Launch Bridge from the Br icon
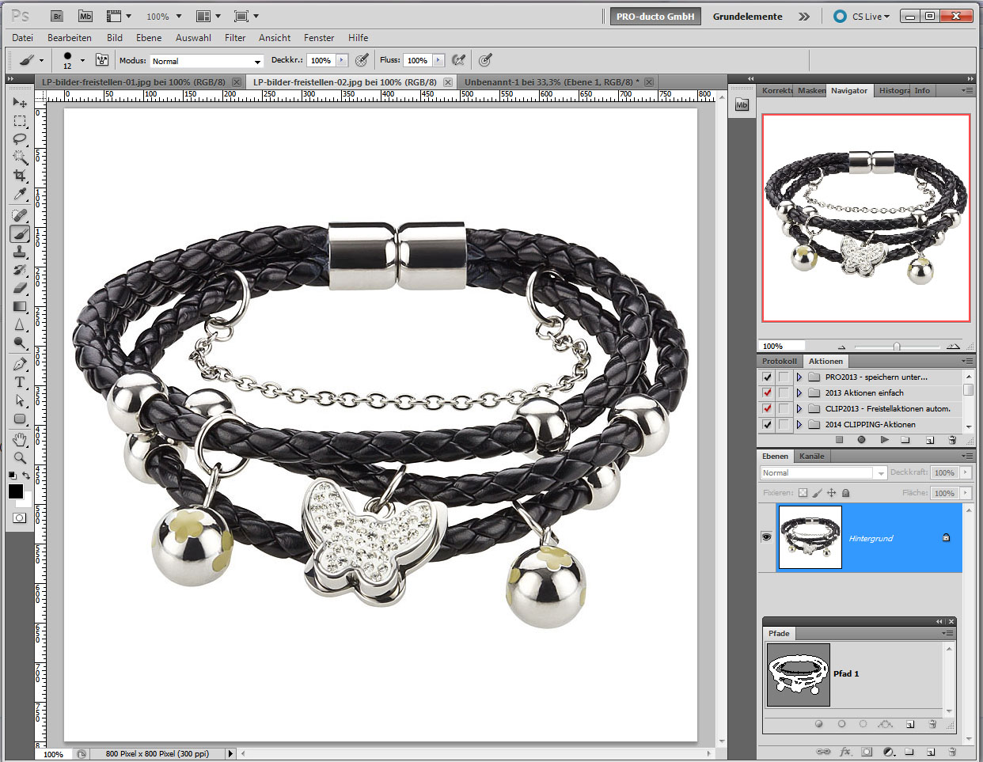Screen dimensions: 983x762 [57, 16]
